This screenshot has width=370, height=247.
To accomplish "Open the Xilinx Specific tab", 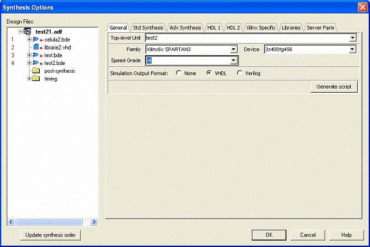I will 261,28.
